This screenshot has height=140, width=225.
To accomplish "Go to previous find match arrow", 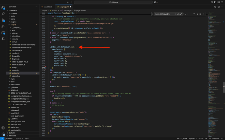I will (194, 14).
